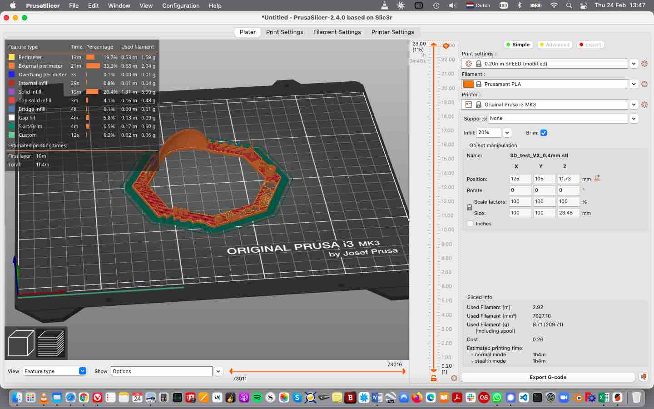654x409 pixels.
Task: Open the Printer Settings tab
Action: [393, 32]
